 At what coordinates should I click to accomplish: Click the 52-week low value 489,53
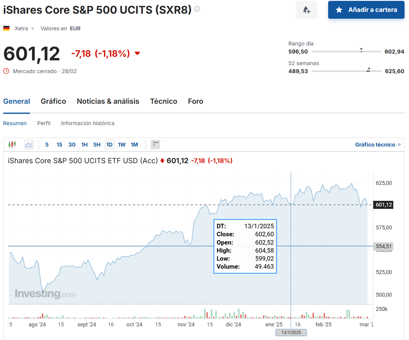click(298, 71)
